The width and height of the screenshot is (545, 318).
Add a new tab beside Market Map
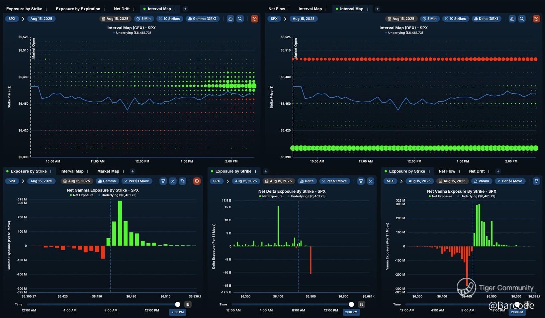[x=133, y=171]
